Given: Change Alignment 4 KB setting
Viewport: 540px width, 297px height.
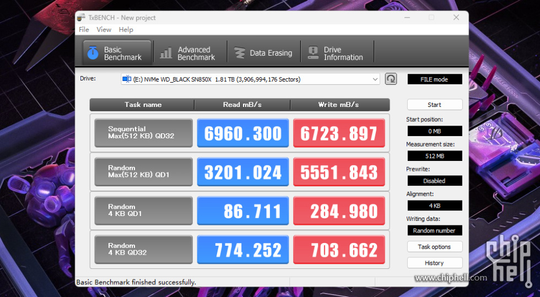Looking at the screenshot, I should click(435, 206).
